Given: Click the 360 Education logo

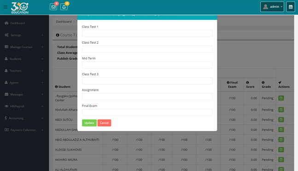Looking at the screenshot, I should coord(20,8).
